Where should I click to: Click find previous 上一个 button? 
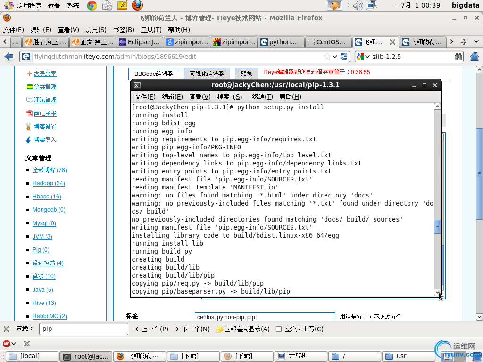[x=151, y=329]
